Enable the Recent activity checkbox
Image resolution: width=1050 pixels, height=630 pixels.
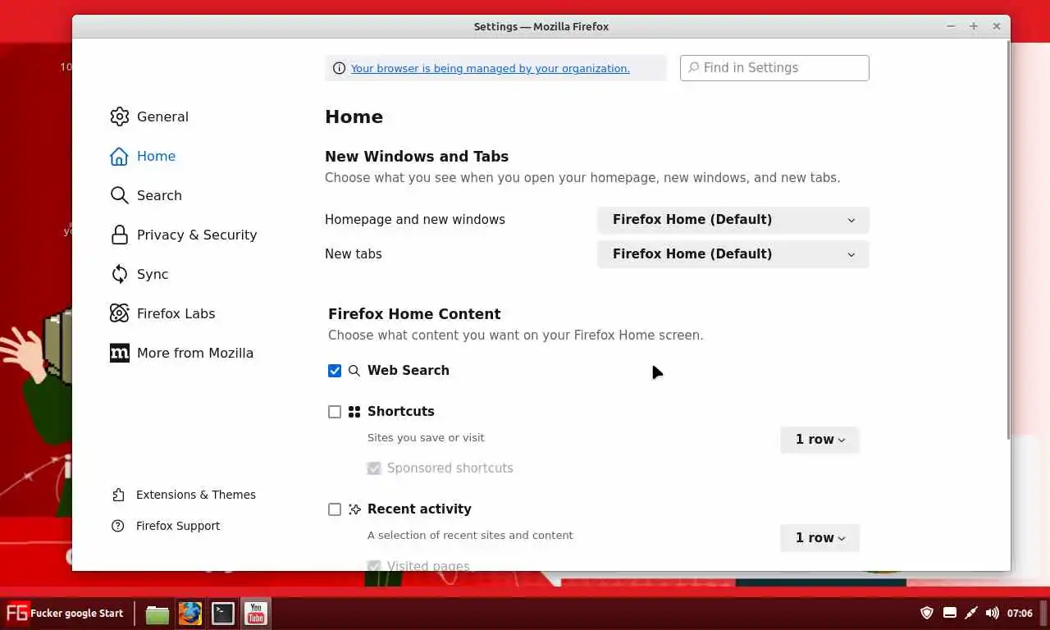pos(335,509)
